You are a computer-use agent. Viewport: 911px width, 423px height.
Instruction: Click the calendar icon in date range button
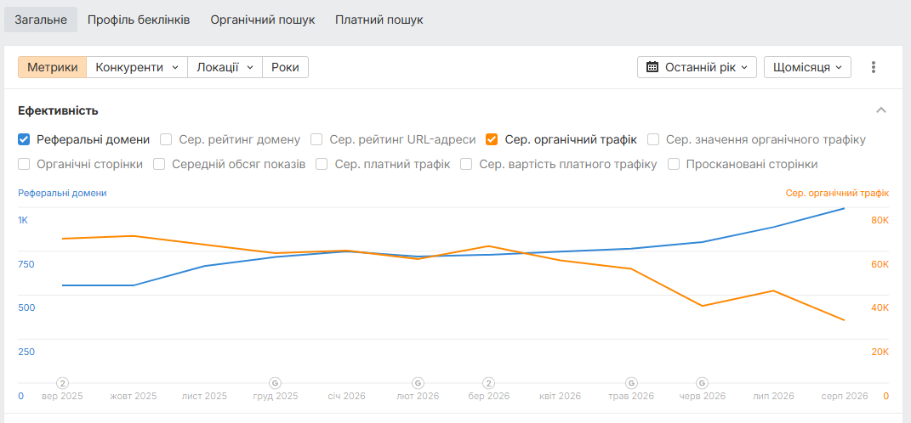(x=652, y=67)
